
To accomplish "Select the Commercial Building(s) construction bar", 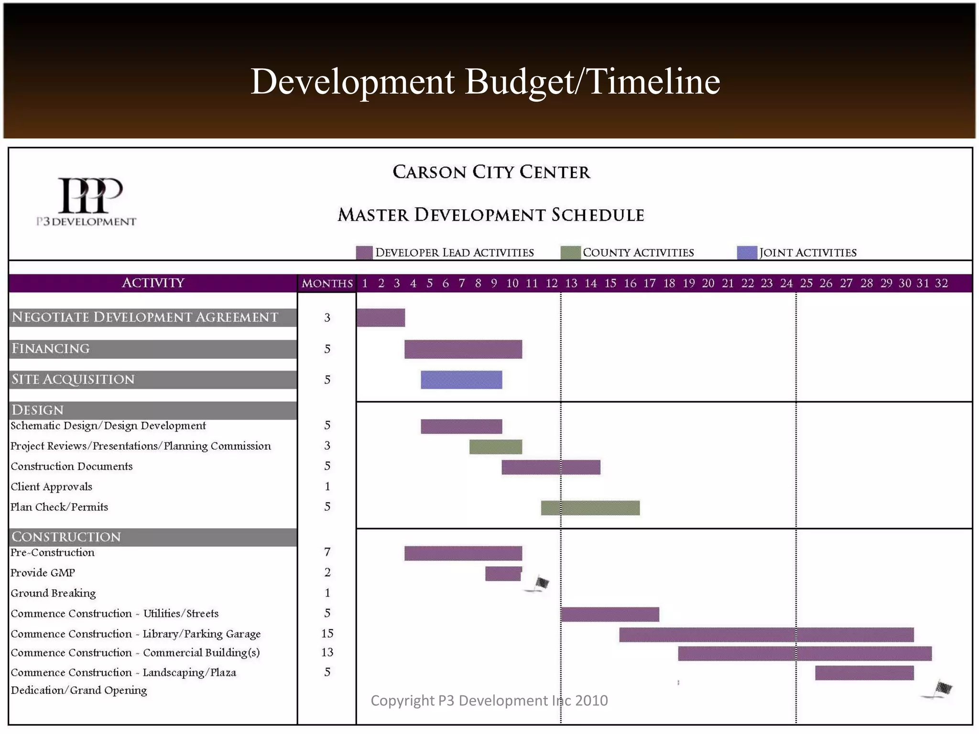I will pyautogui.click(x=805, y=654).
